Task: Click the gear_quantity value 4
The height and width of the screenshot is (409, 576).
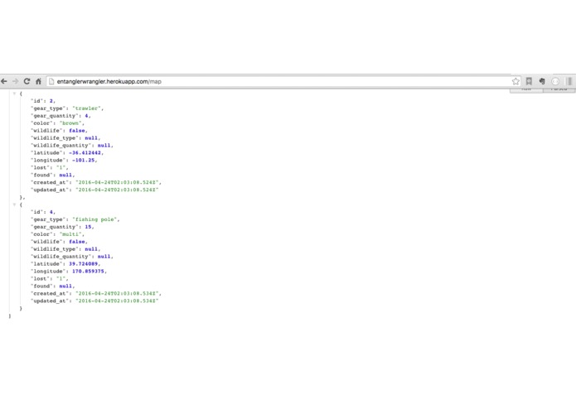Action: click(87, 116)
